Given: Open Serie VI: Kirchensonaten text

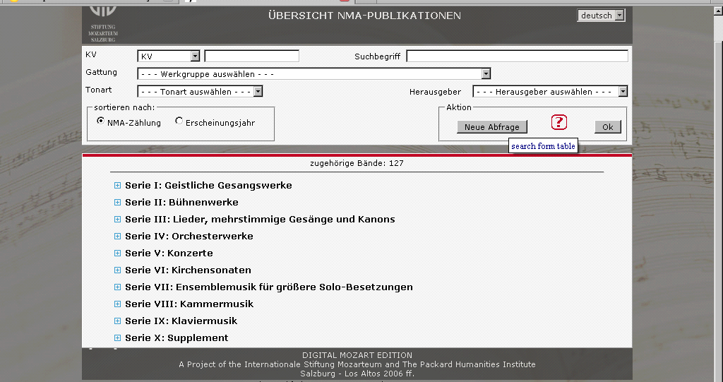Looking at the screenshot, I should (x=188, y=270).
